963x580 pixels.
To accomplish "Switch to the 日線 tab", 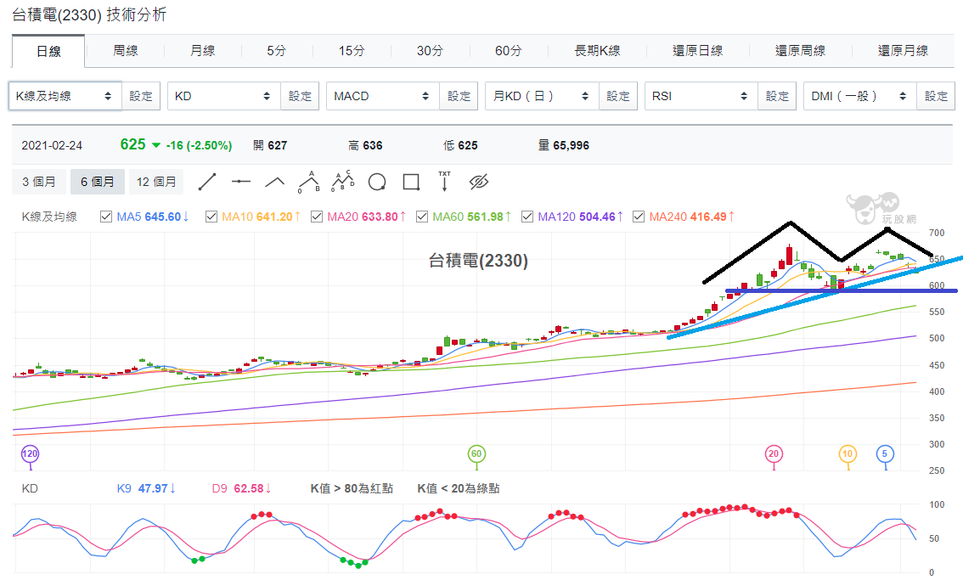I will (48, 51).
